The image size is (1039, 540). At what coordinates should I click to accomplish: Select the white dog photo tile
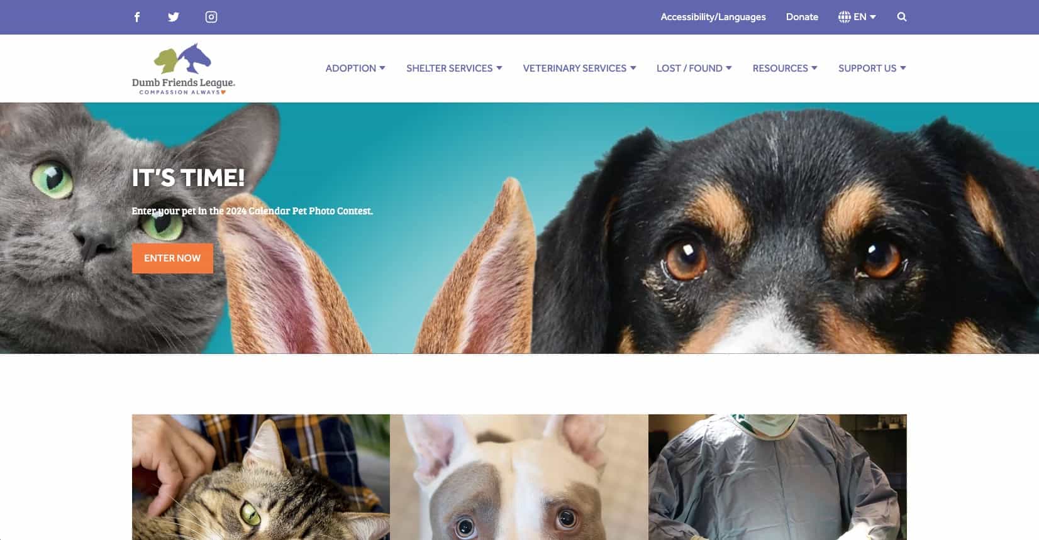(x=519, y=477)
